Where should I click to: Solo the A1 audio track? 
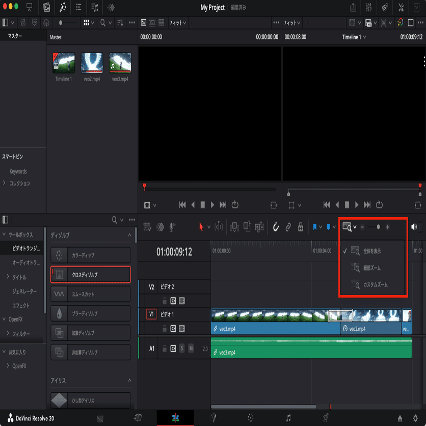[x=181, y=348]
